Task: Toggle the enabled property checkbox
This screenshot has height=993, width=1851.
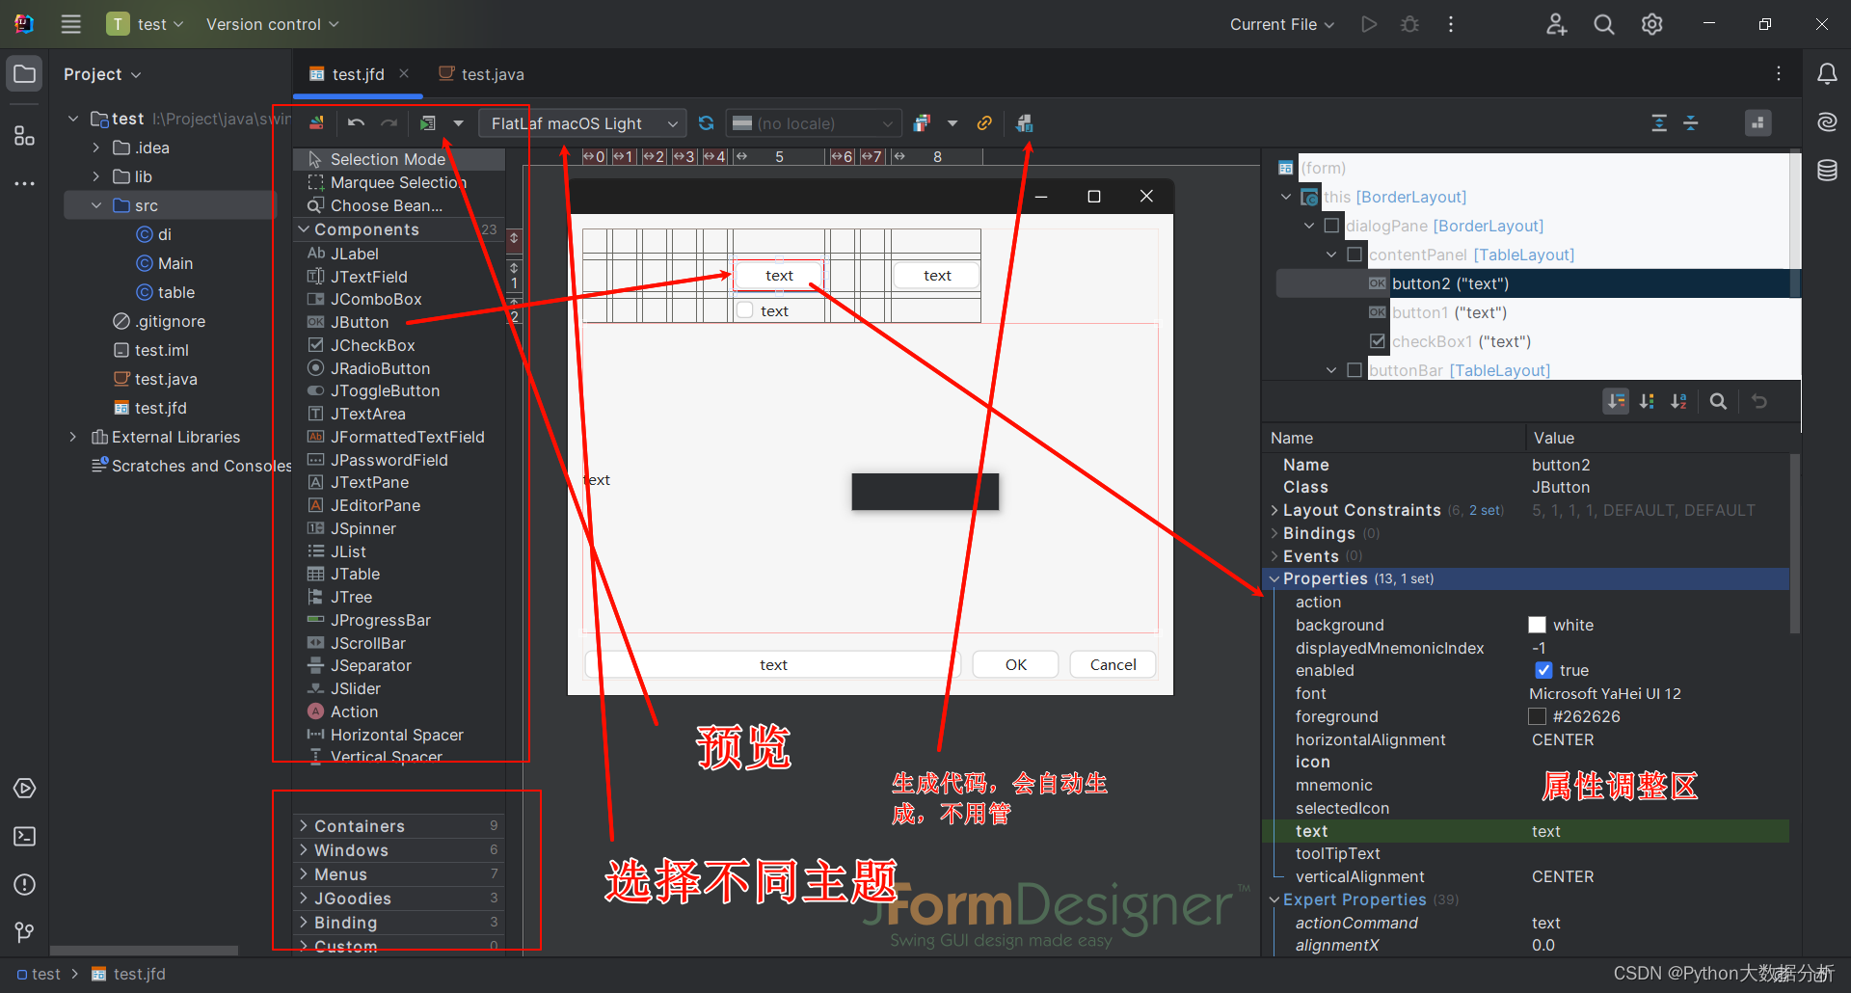Action: (1543, 670)
